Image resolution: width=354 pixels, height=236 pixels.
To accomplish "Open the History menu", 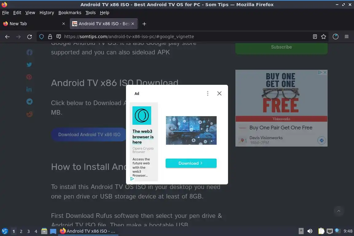I will click(x=47, y=13).
